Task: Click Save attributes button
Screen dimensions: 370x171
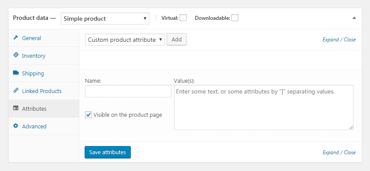Action: pyautogui.click(x=108, y=152)
